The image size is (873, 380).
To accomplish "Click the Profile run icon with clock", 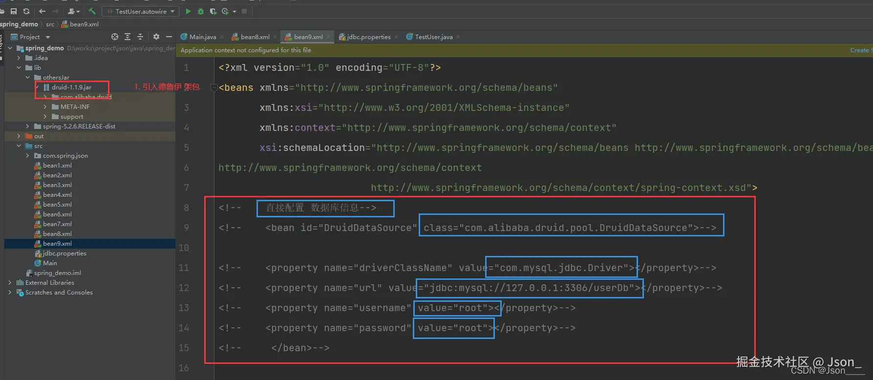I will coord(225,11).
